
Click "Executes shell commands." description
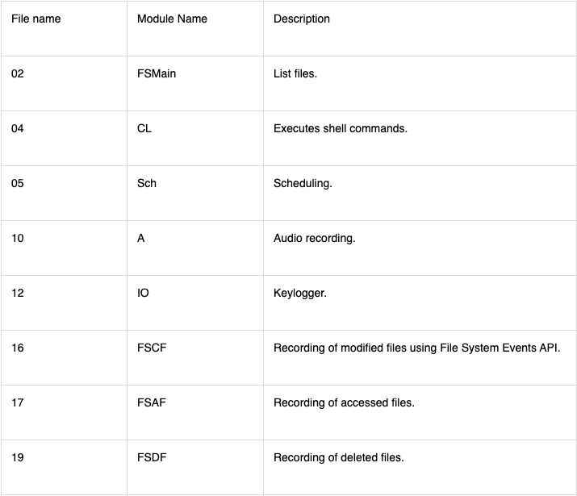tap(341, 128)
